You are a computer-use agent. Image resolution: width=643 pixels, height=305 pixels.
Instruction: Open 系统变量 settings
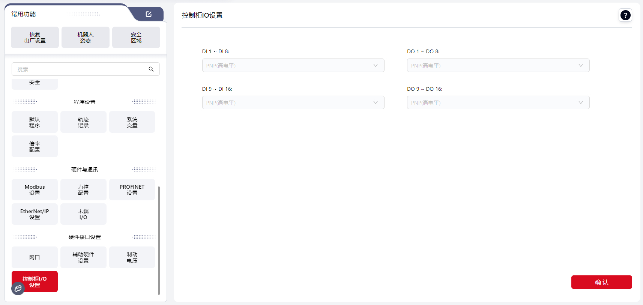click(x=132, y=122)
